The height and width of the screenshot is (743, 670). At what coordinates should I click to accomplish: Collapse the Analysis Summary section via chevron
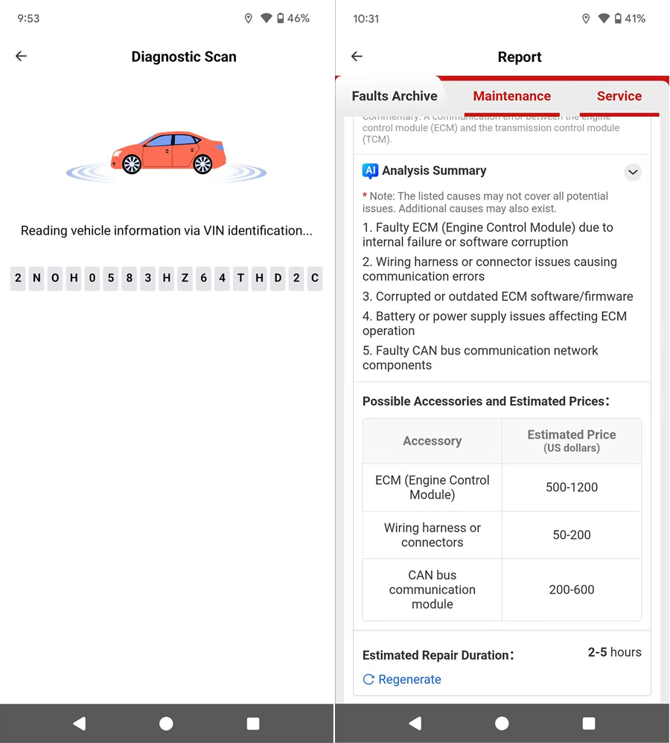pyautogui.click(x=633, y=172)
